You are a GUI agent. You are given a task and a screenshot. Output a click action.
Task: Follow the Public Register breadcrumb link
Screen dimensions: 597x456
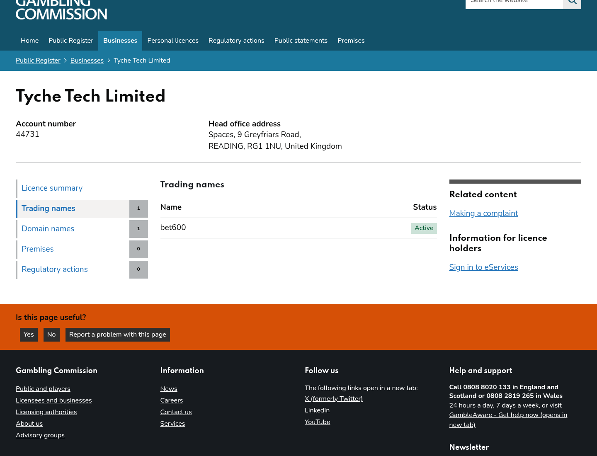point(38,61)
